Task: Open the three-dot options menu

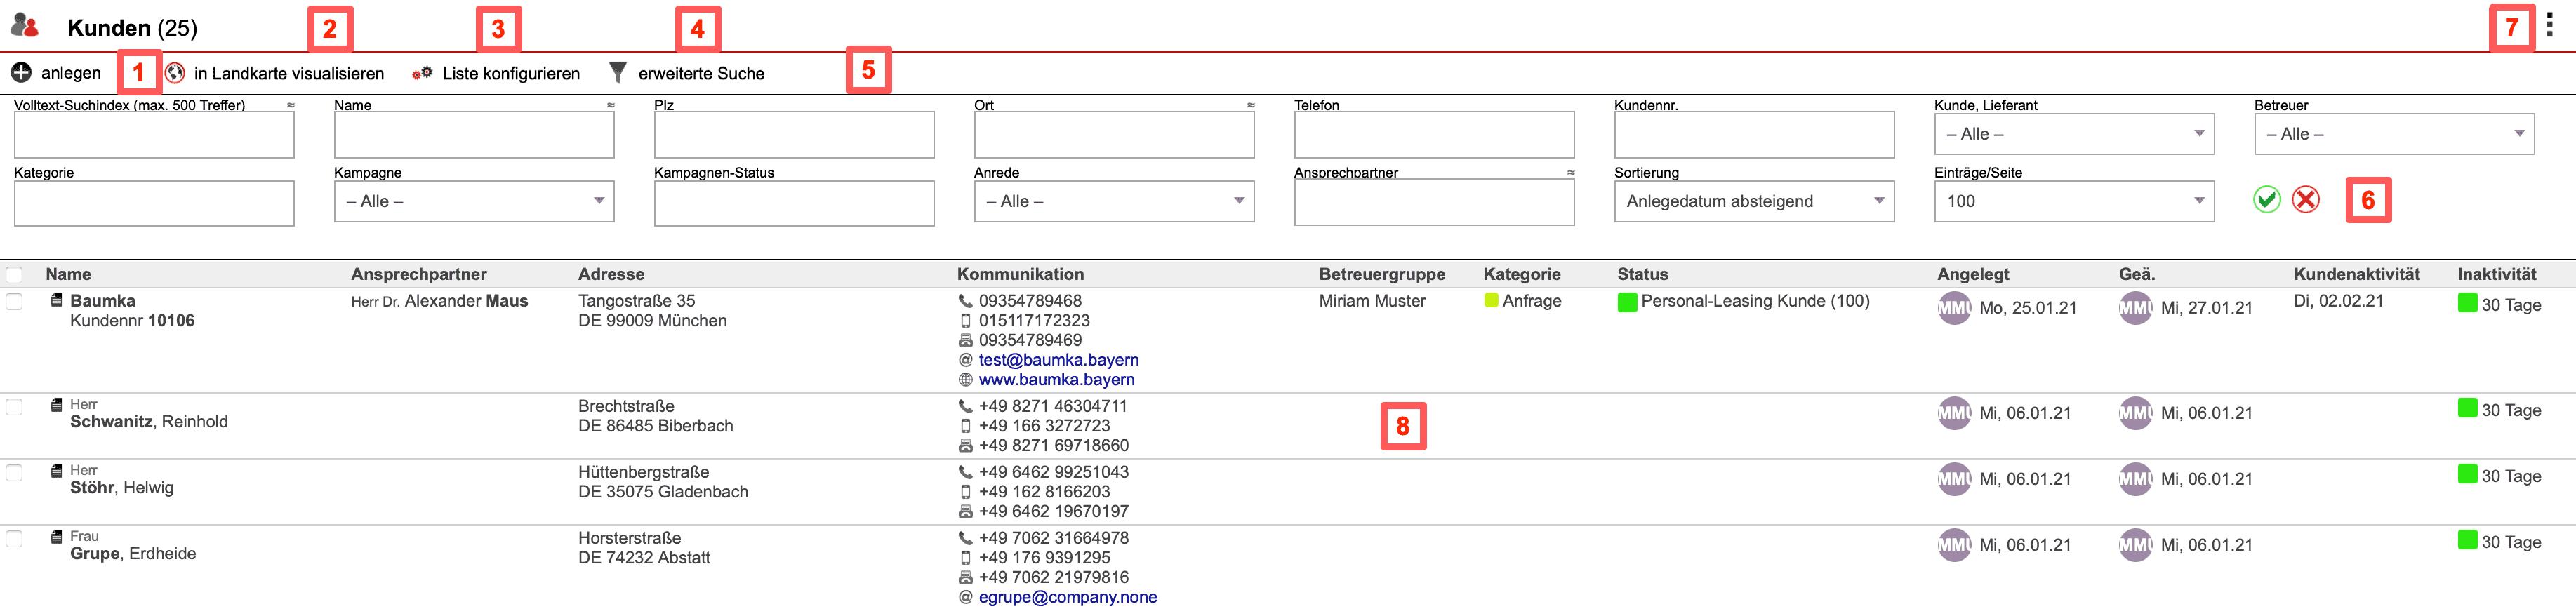Action: [x=2549, y=26]
